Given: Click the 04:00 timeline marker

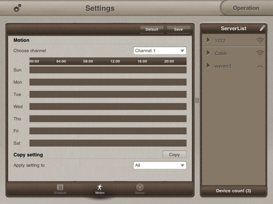Looking at the screenshot, I should [61, 61].
